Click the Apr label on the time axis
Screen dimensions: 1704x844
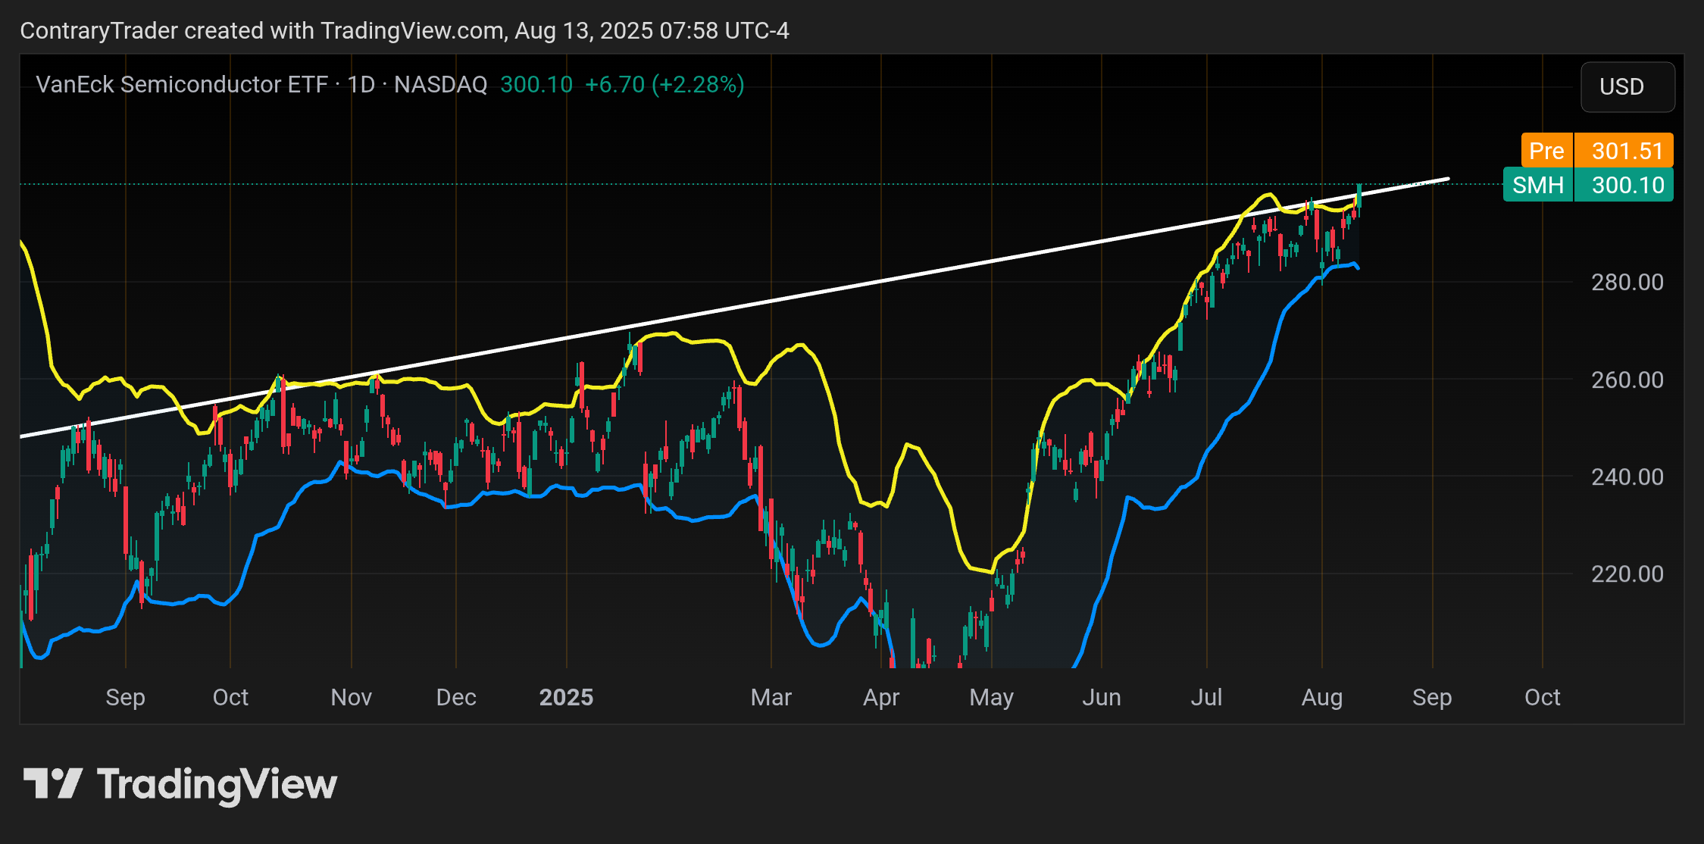point(881,697)
